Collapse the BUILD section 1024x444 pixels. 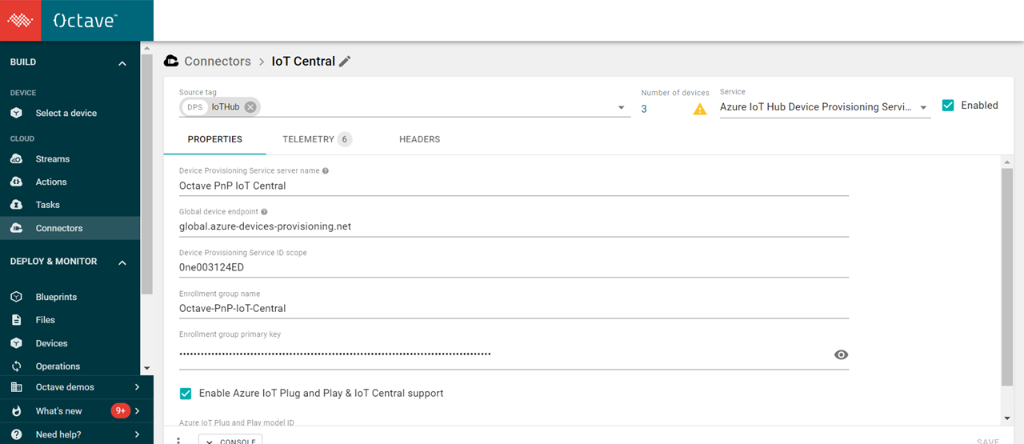(x=122, y=63)
